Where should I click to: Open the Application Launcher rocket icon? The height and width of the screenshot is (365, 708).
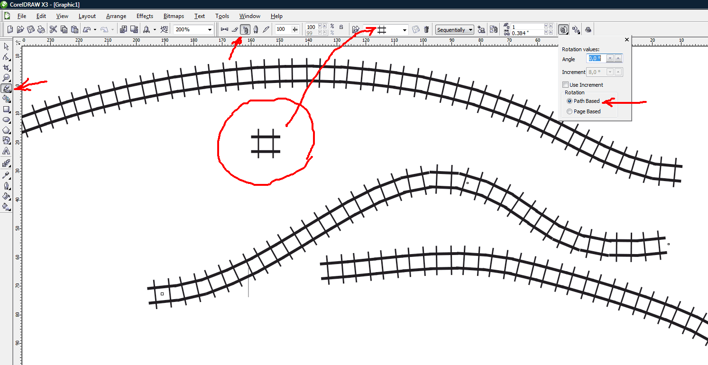147,29
